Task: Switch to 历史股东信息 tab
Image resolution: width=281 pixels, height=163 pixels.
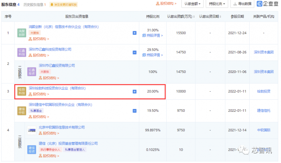Action: pos(35,4)
